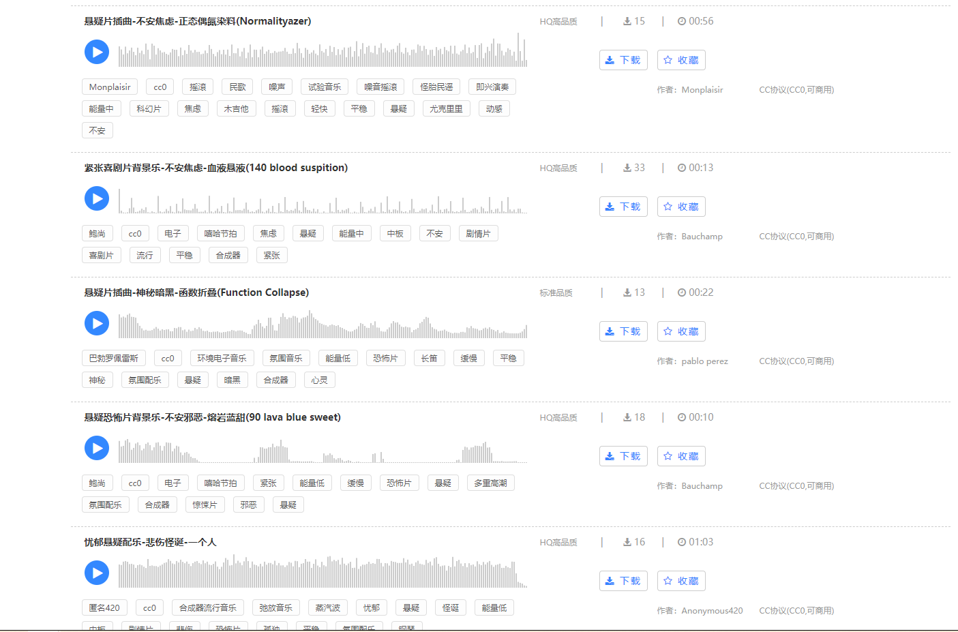The width and height of the screenshot is (958, 632).
Task: Open the title 紧张喜剧片背景乐 140 blood suspition
Action: point(216,168)
